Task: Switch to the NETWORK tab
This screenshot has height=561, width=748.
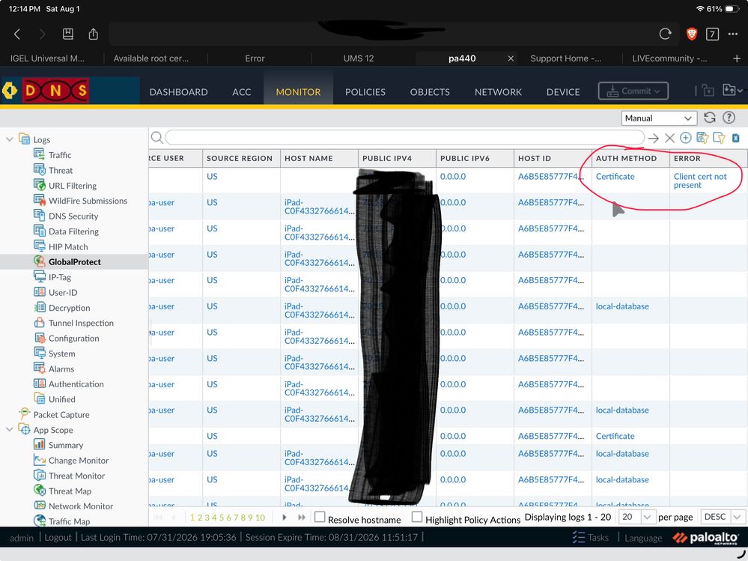Action: [x=498, y=92]
